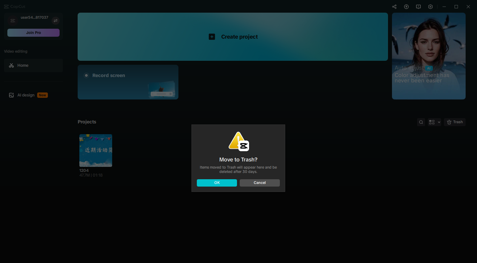This screenshot has height=263, width=477.
Task: Launch the Record screen card
Action: 128,82
